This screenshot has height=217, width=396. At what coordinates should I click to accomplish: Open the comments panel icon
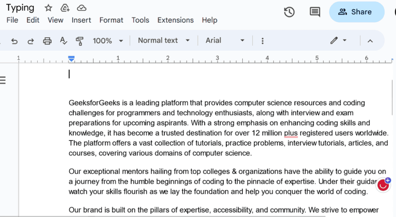[315, 12]
